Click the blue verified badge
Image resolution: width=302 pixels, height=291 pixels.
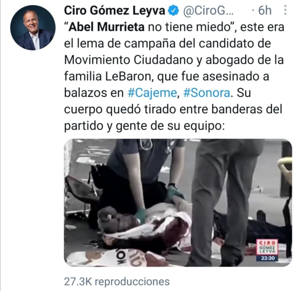(174, 10)
